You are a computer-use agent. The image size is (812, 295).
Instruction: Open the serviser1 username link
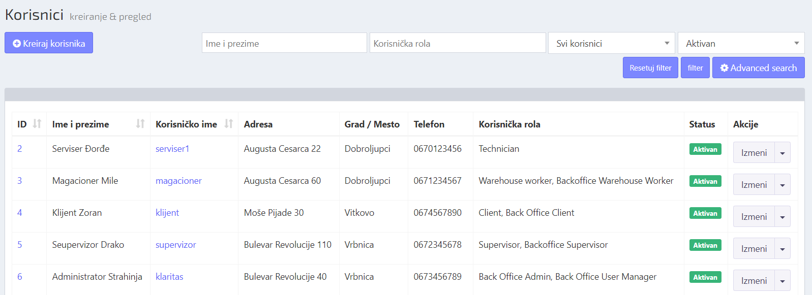point(172,149)
